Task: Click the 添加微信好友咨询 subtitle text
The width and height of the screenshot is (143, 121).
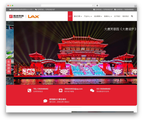Action: (103, 92)
